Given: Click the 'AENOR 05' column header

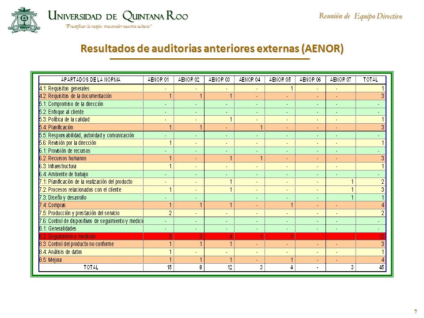Looking at the screenshot, I should [280, 79].
